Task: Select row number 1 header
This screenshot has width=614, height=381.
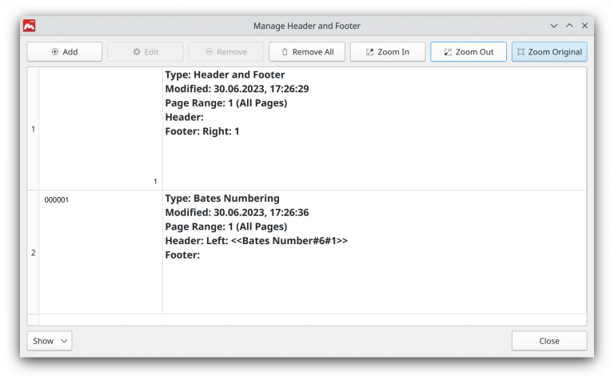Action: click(x=33, y=129)
